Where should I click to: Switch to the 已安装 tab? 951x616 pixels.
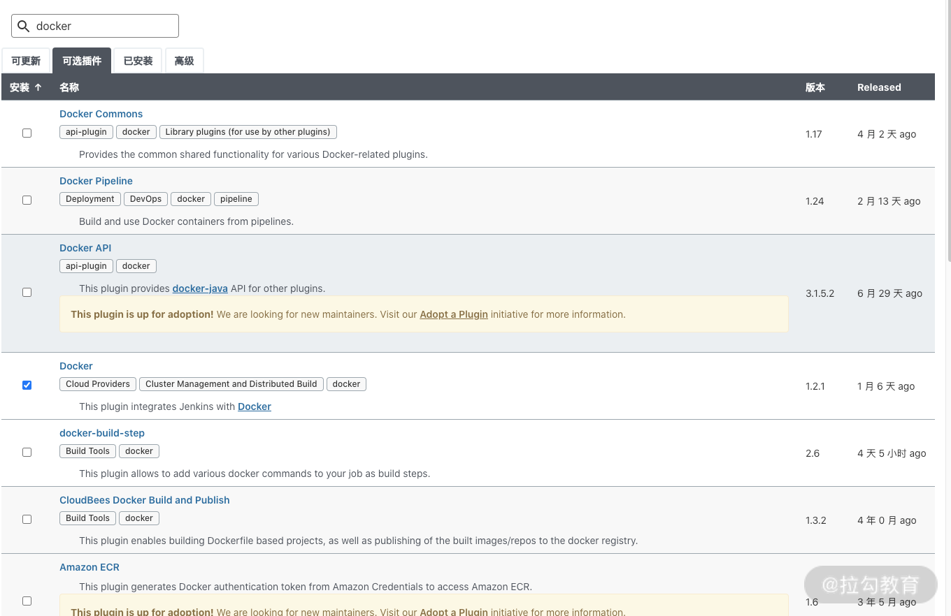tap(138, 61)
